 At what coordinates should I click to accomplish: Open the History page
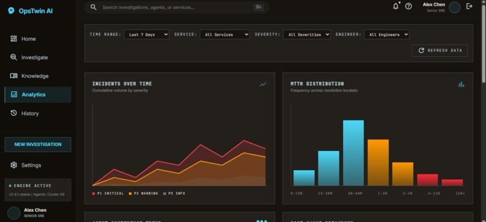(x=38, y=113)
